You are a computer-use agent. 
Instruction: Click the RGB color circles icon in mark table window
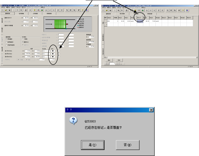(x=143, y=10)
